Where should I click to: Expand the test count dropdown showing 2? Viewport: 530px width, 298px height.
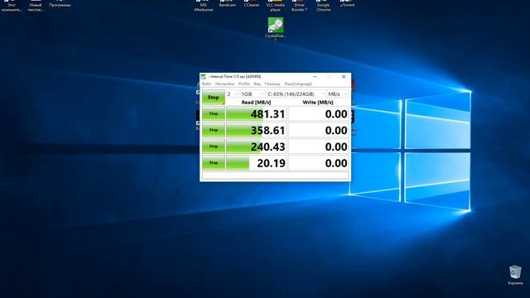[232, 94]
